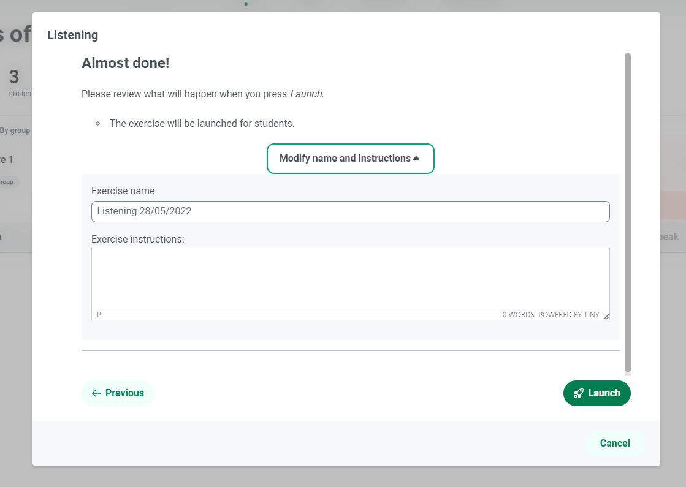Focus the Exercise instructions text editor
Viewport: 686px width, 487px height.
click(350, 278)
